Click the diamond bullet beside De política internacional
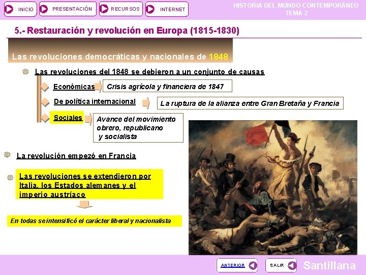 (x=45, y=102)
